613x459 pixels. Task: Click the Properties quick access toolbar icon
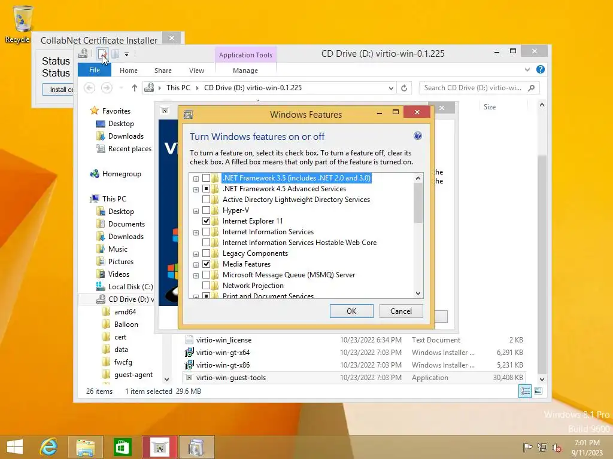[102, 53]
